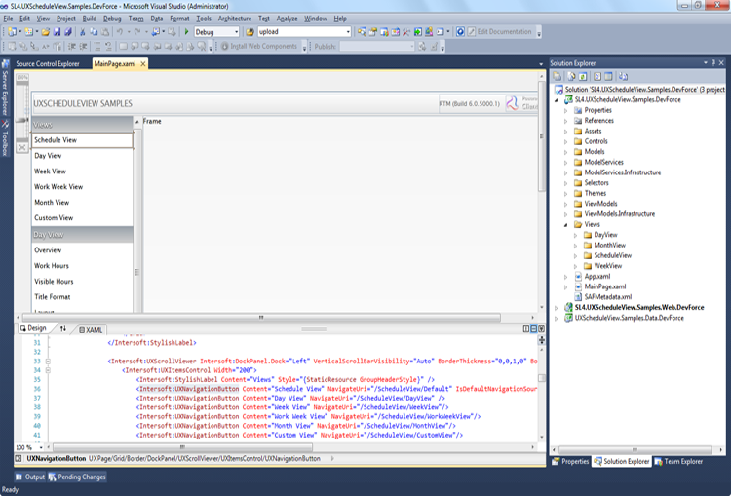Viewport: 731px width, 496px height.
Task: Open the Server Explorer side tab
Action: (5, 89)
